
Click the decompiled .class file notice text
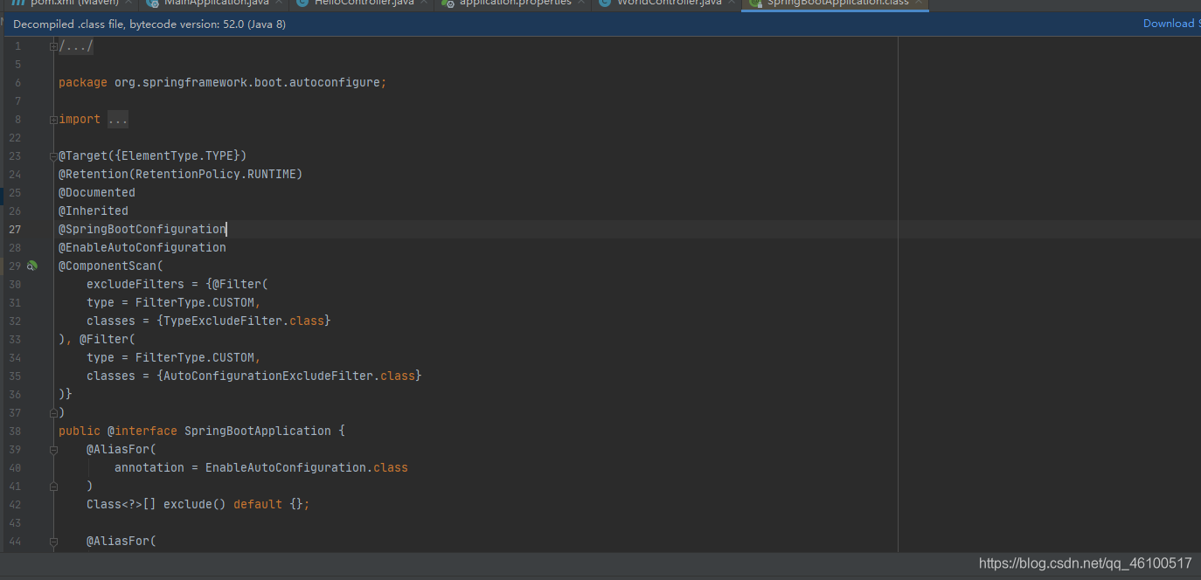coord(149,24)
